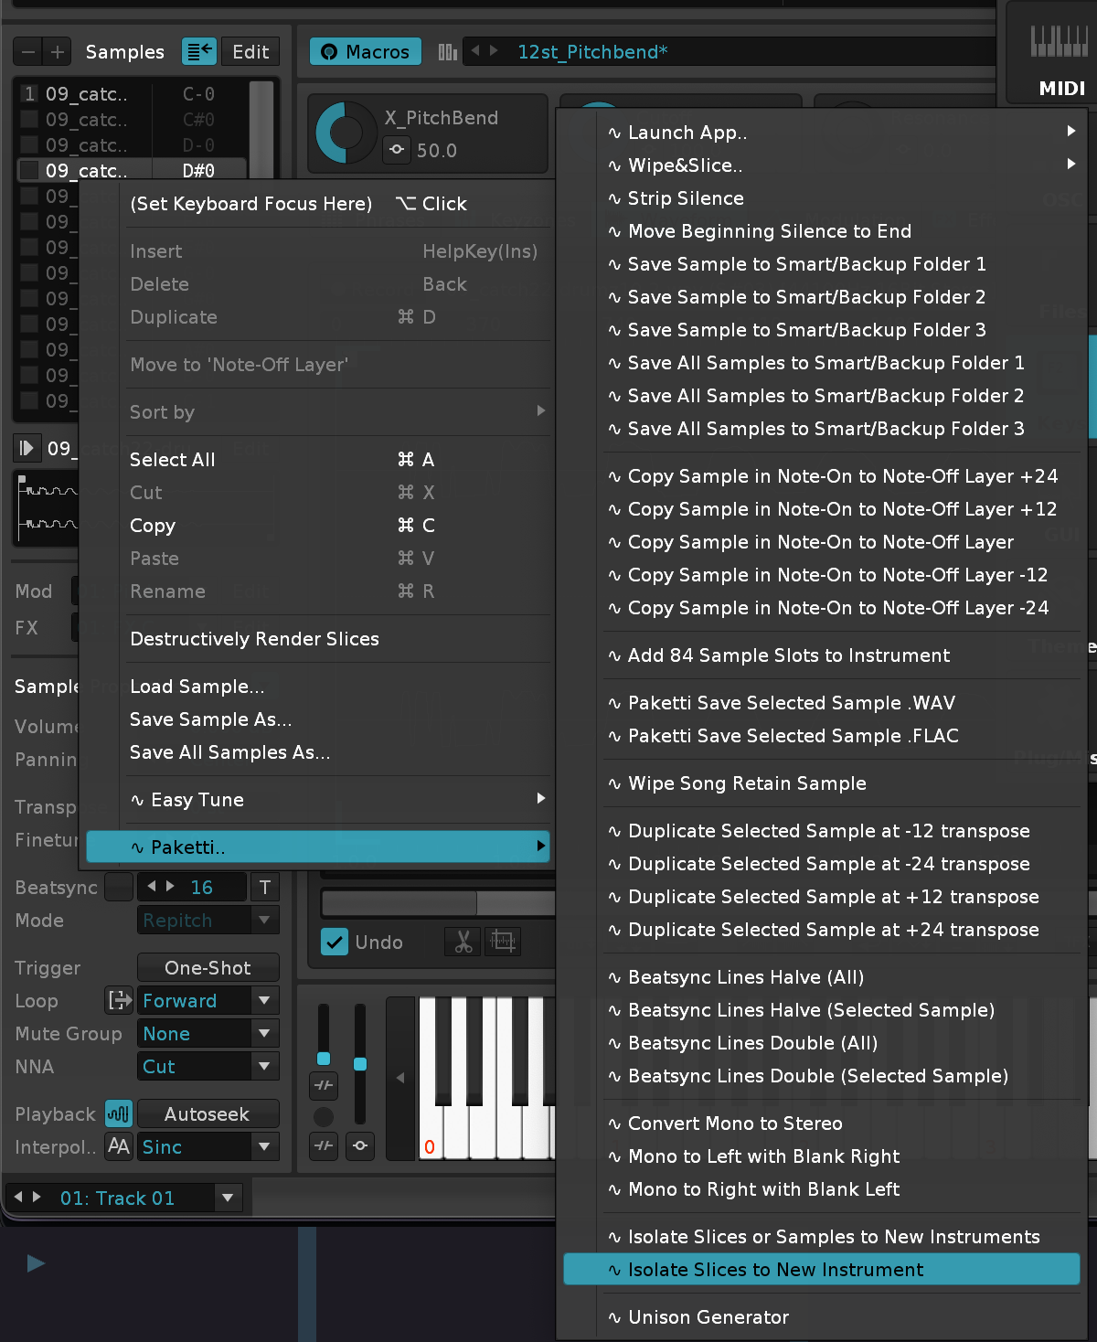Enable the Beatsync toggle box

pos(119,887)
